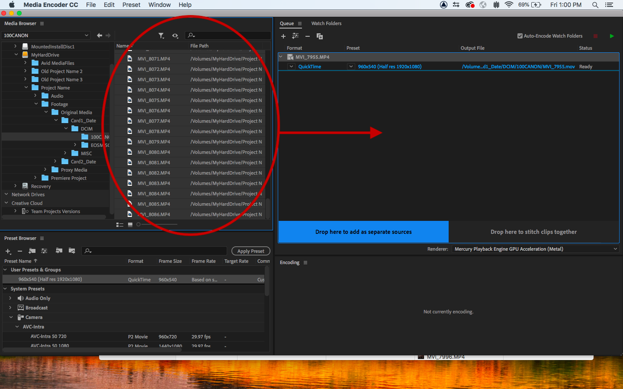Select the Queue tab
Viewport: 623px width, 389px height.
point(287,24)
